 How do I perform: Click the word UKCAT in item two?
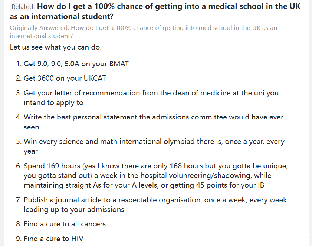[x=95, y=78]
